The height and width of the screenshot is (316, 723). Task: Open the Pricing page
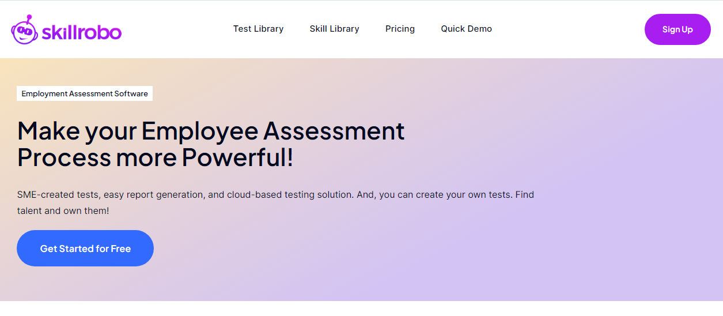(x=400, y=29)
